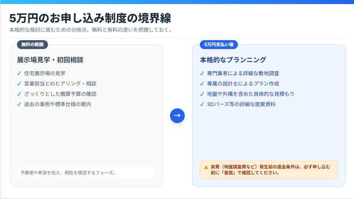The width and height of the screenshot is (354, 199).
Task: Click heading 本格的なプランニング
Action: [x=233, y=60]
